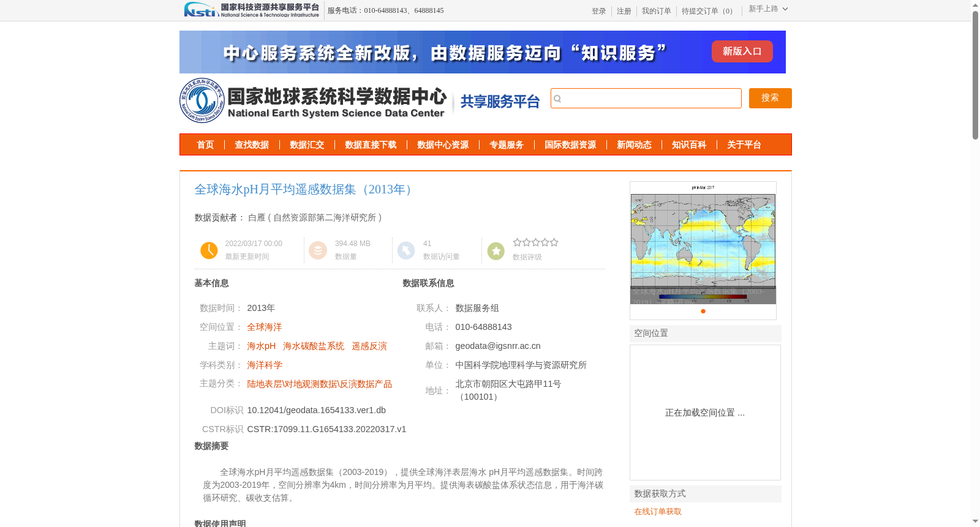Click the green star rating icon
Viewport: 980px width, 527px height.
pyautogui.click(x=496, y=250)
